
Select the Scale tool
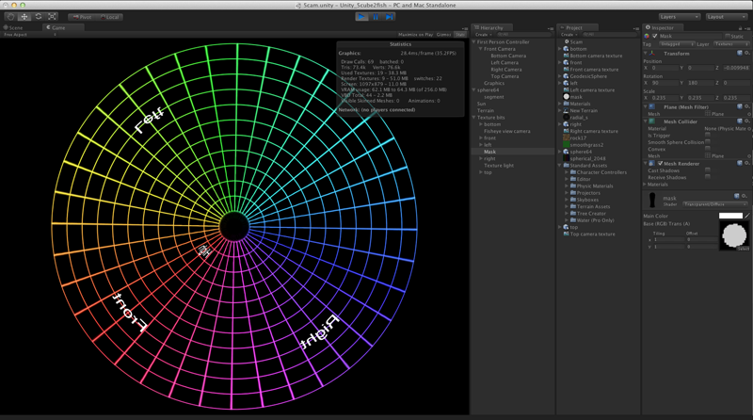(x=53, y=17)
